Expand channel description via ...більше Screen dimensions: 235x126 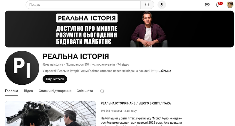point(165,71)
